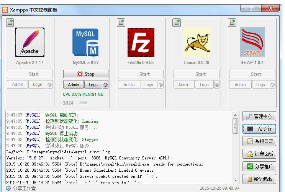This screenshot has height=192, width=285.
Task: Click 'Apache 2.4.17' version label
Action: (x=29, y=62)
